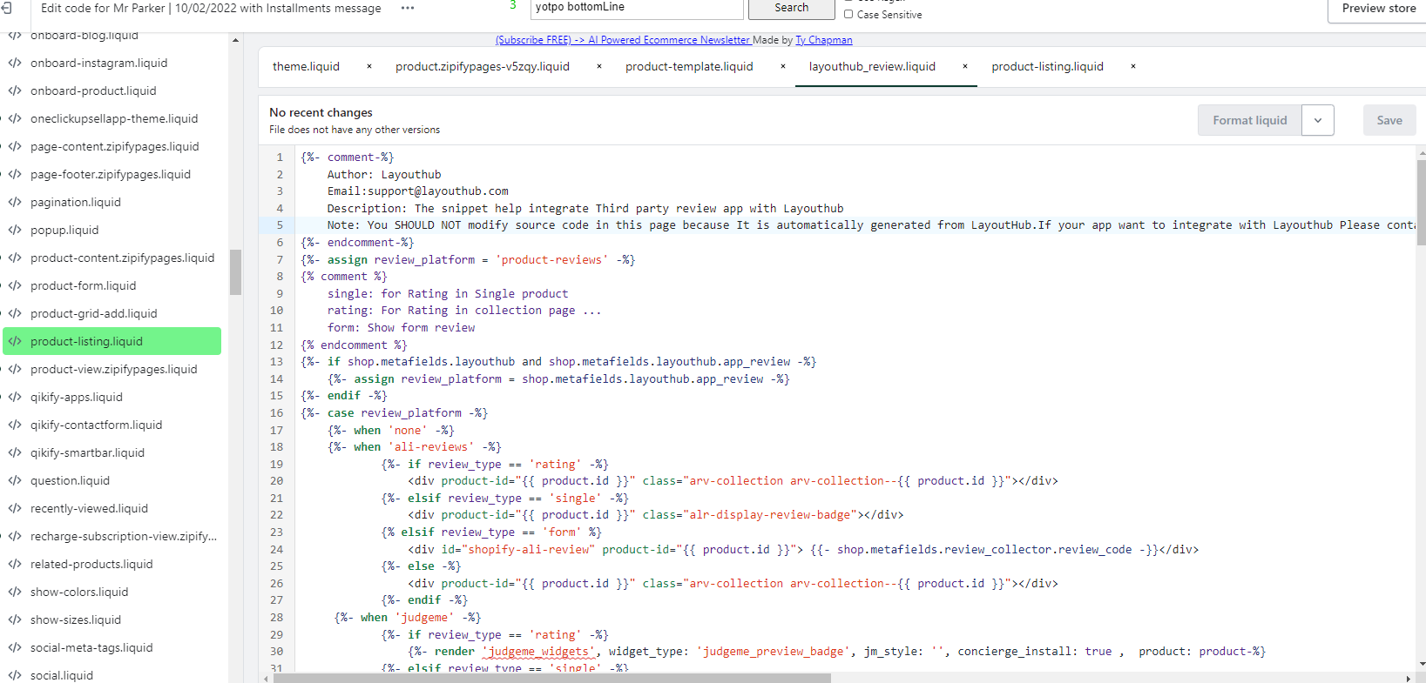Click code icon next to qikify-smartbar.liquid
1426x683 pixels.
coord(15,452)
